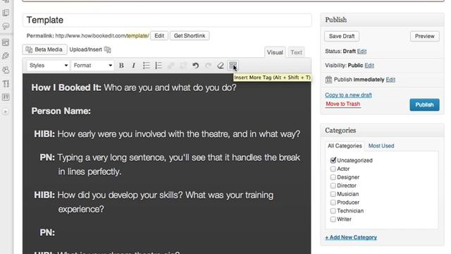Open the Styles dropdown
Screen dimensions: 451x254
49,66
